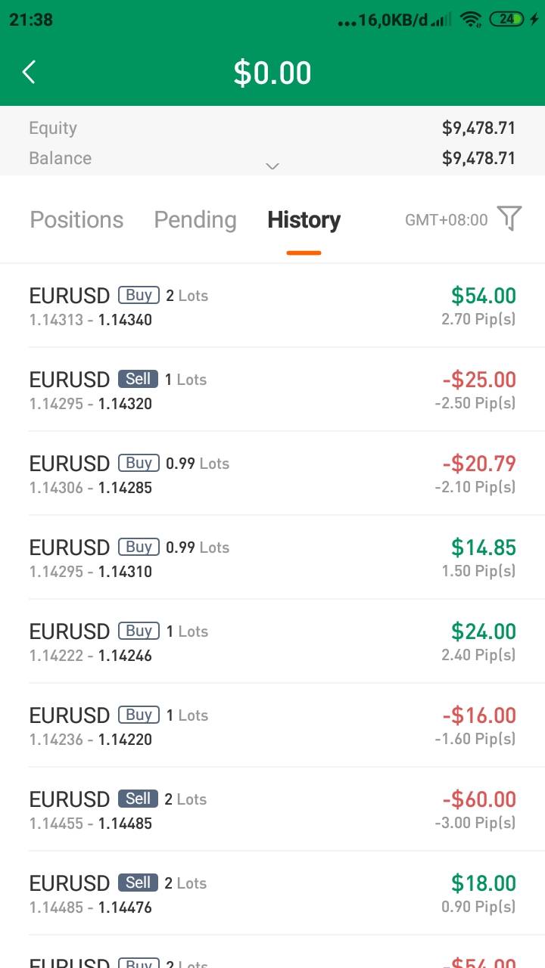Open the EURUSD Sell trade losing $25.00

pyautogui.click(x=272, y=390)
